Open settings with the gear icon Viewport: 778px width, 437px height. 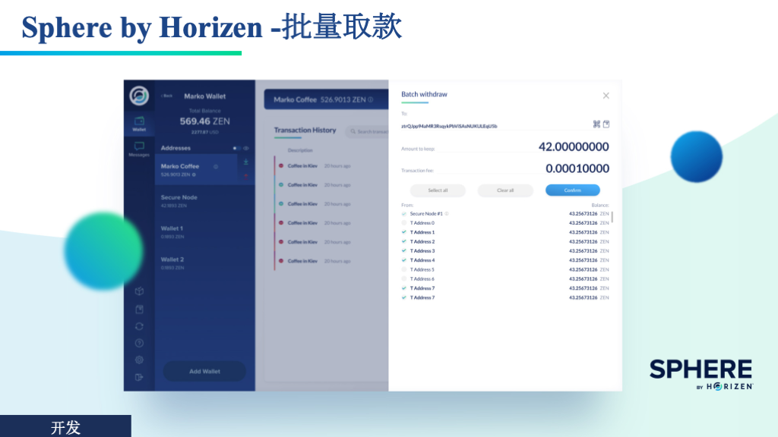click(140, 360)
